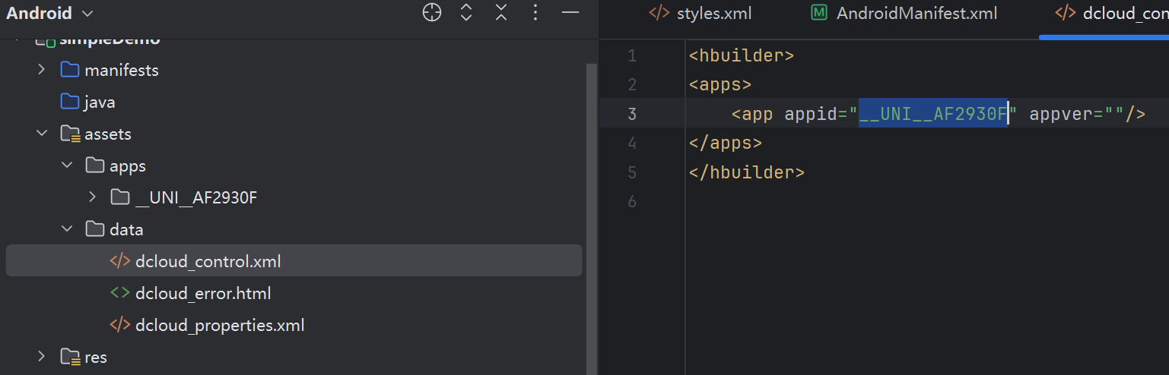This screenshot has height=375, width=1169.
Task: Click the </apps> closing tag
Action: click(x=726, y=143)
